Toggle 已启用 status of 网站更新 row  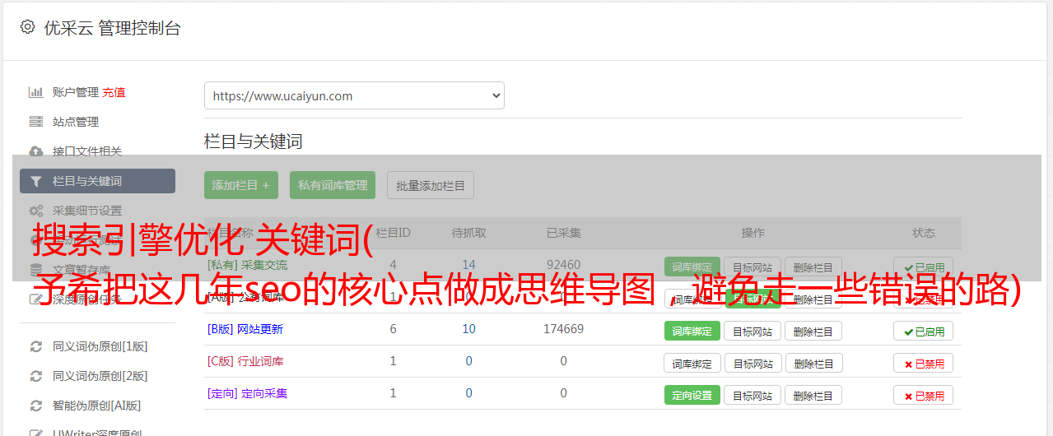(923, 331)
